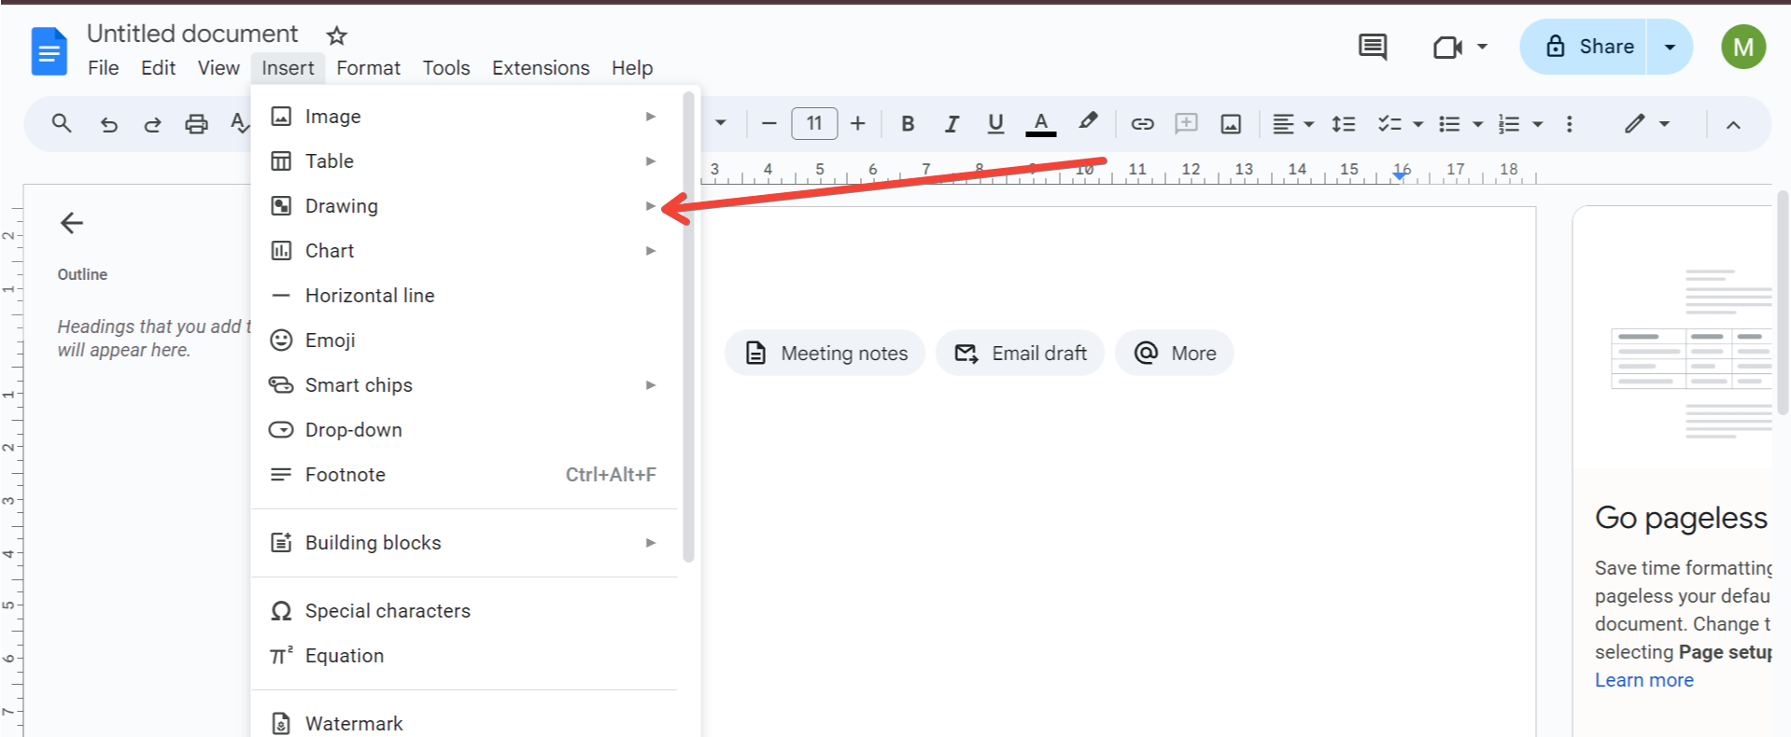Choose Emoji from the Insert menu
Screen dimensions: 1791x737
[x=464, y=341]
